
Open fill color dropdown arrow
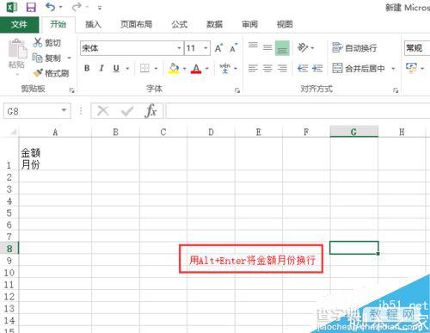[184, 69]
